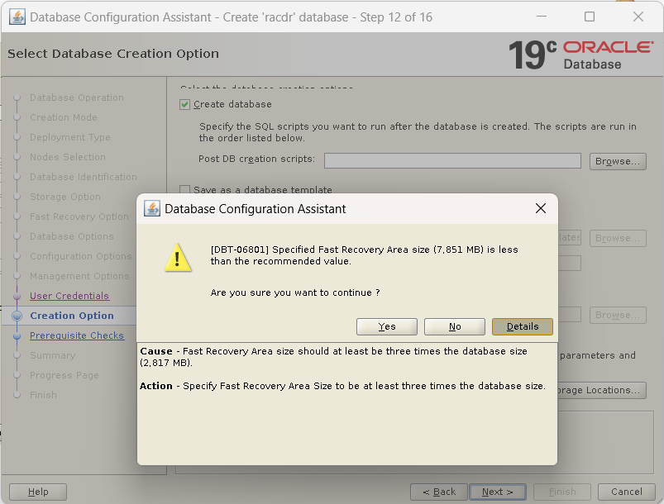
Task: Click the Cause description text
Action: 334,357
